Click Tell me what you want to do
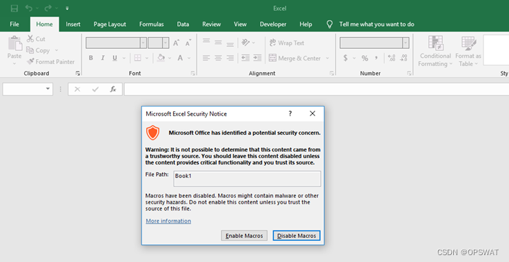The image size is (509, 262). 377,24
